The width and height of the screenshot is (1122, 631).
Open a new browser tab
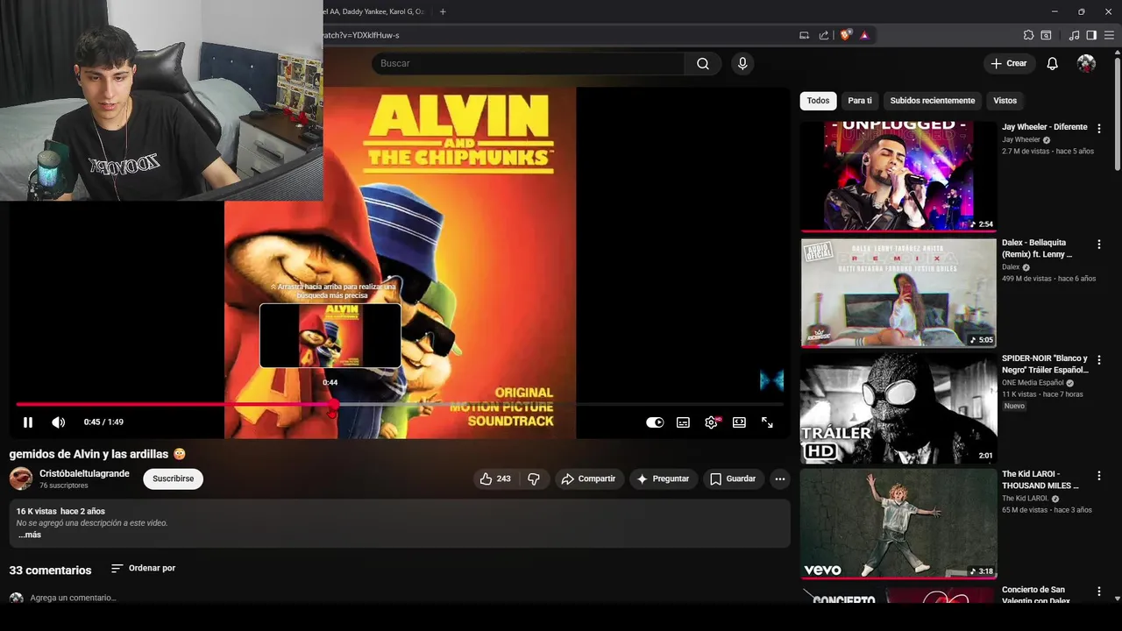443,11
